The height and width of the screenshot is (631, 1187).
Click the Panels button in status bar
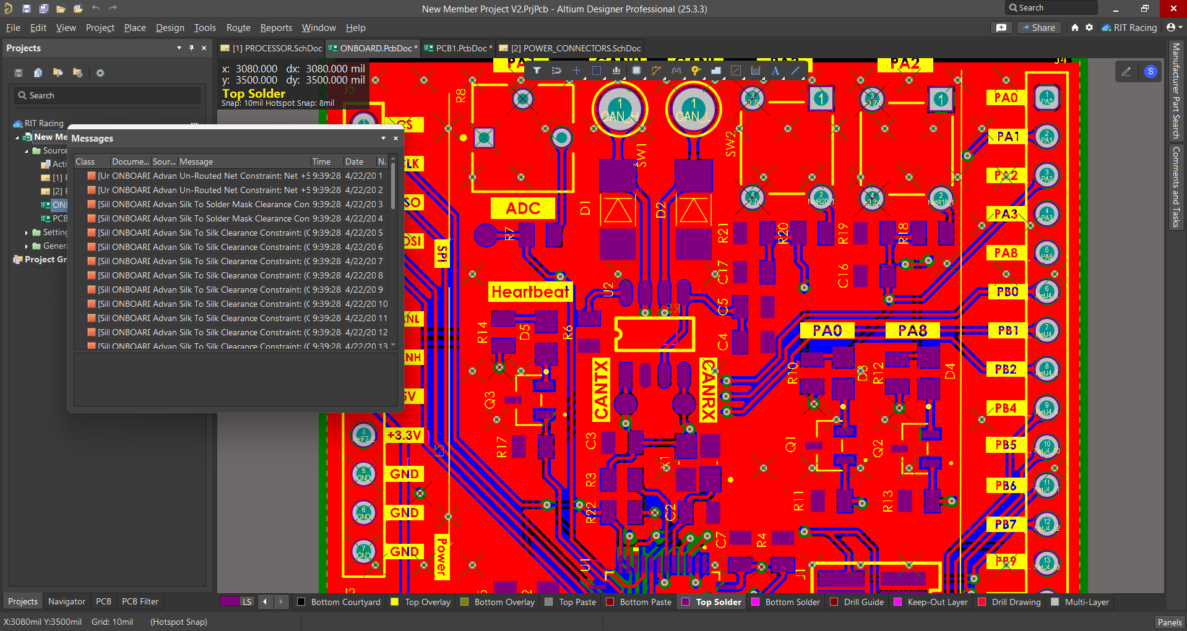tap(1170, 622)
